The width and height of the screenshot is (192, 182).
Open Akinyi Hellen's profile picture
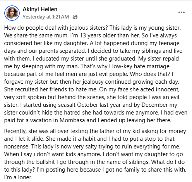12,13
